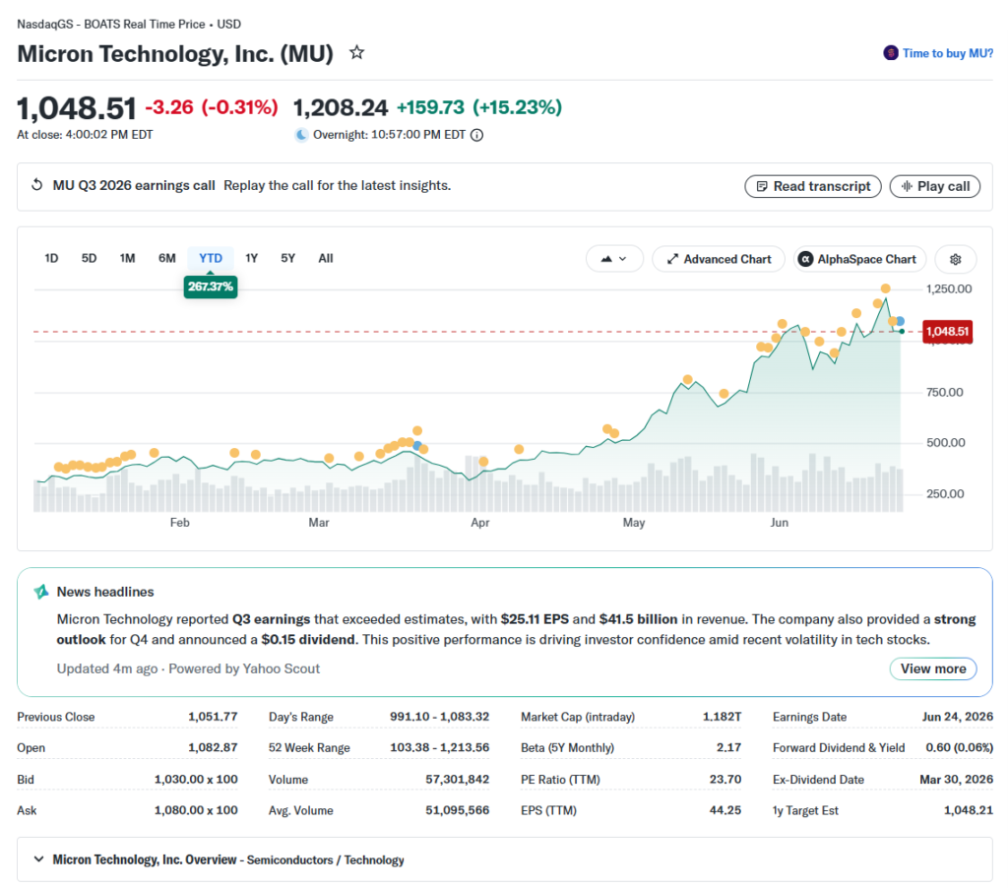
Task: Select Beta (5Y Monthly) value 2.17
Action: pos(729,748)
